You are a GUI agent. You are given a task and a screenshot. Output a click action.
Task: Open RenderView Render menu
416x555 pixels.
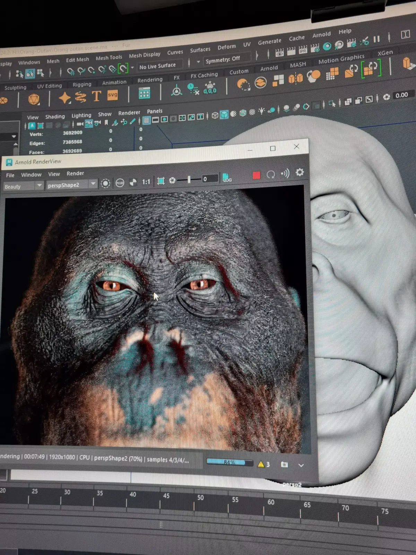75,173
